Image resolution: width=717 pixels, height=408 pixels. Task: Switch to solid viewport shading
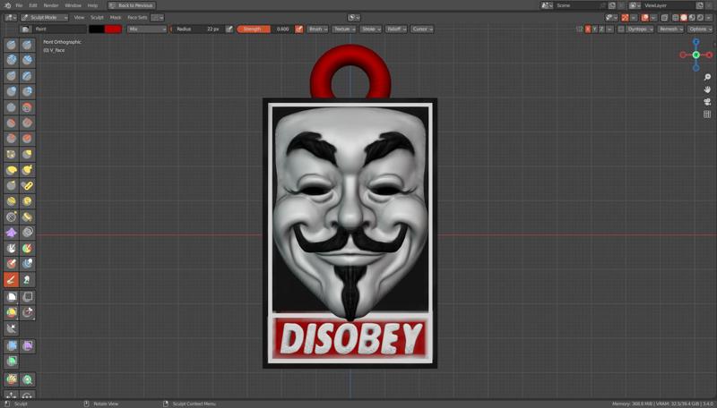[x=684, y=18]
